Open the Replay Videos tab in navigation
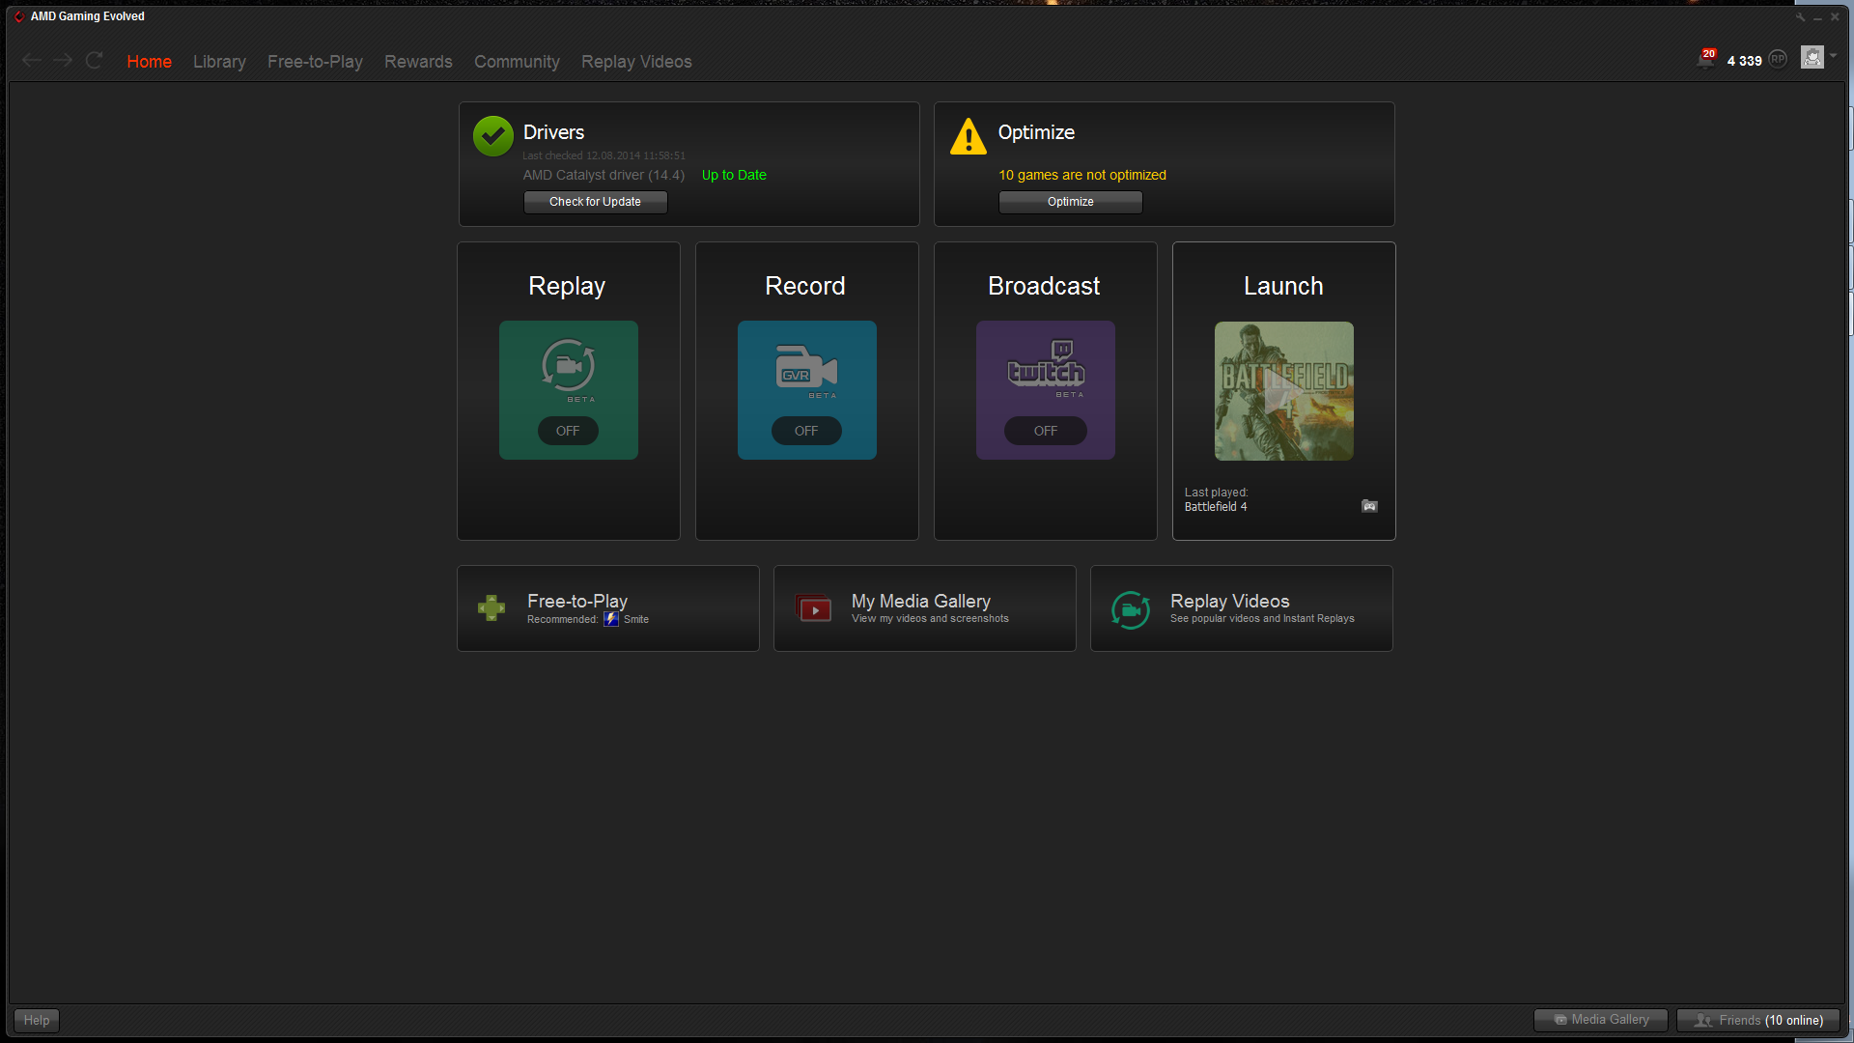 [x=636, y=61]
